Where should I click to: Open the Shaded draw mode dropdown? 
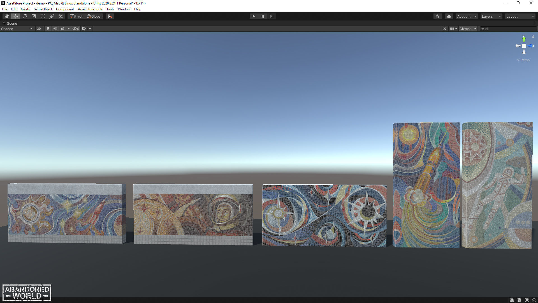(17, 29)
